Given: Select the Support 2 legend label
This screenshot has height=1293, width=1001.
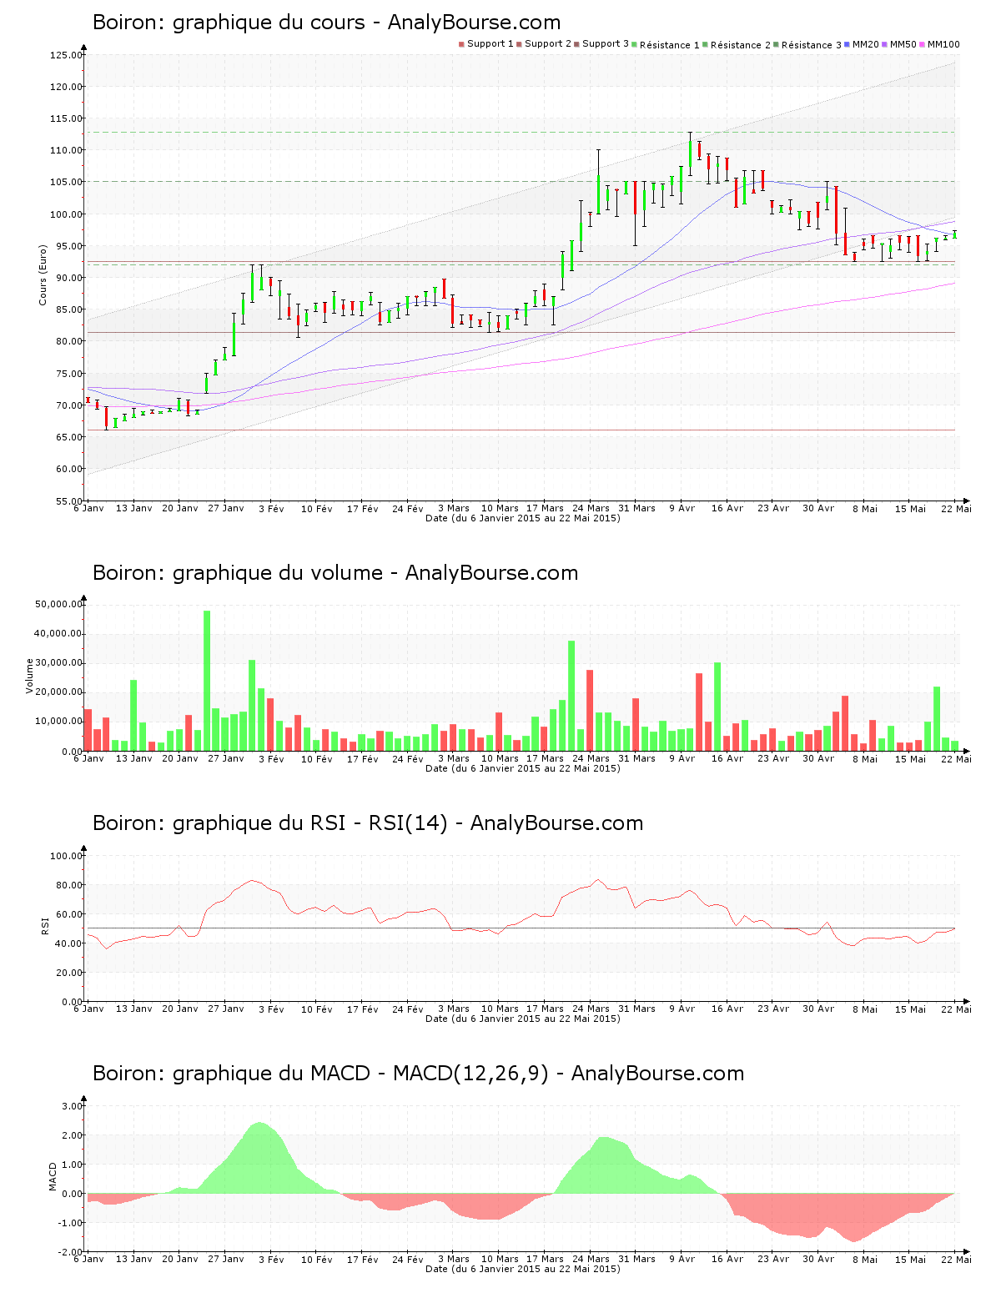Looking at the screenshot, I should coord(548,44).
